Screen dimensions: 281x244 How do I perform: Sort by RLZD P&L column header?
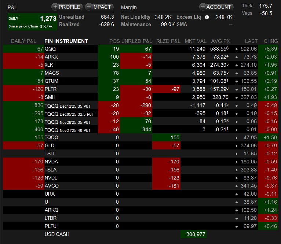coord(168,41)
